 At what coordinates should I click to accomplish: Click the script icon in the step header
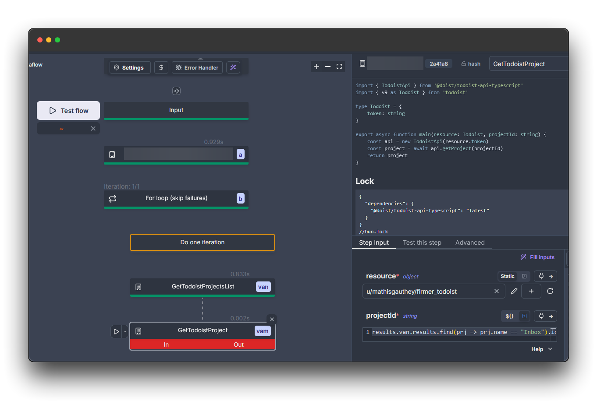[x=362, y=63]
